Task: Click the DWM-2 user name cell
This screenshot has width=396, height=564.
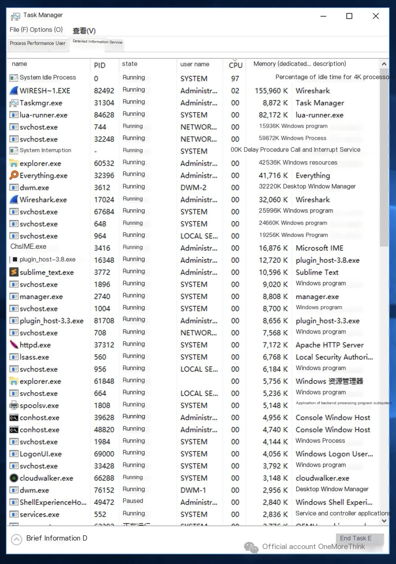Action: [x=193, y=188]
